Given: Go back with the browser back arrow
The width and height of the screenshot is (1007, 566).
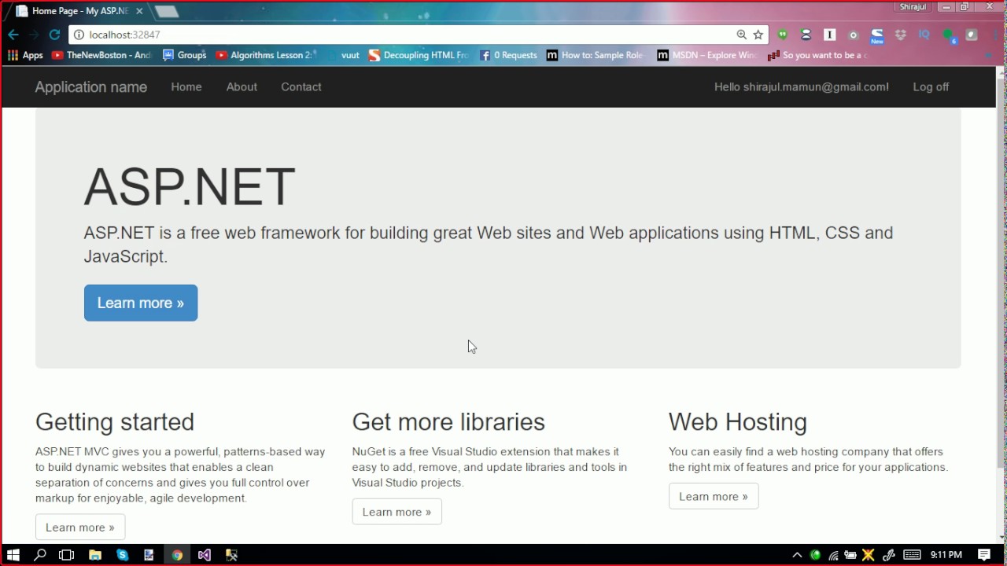Looking at the screenshot, I should (x=13, y=35).
